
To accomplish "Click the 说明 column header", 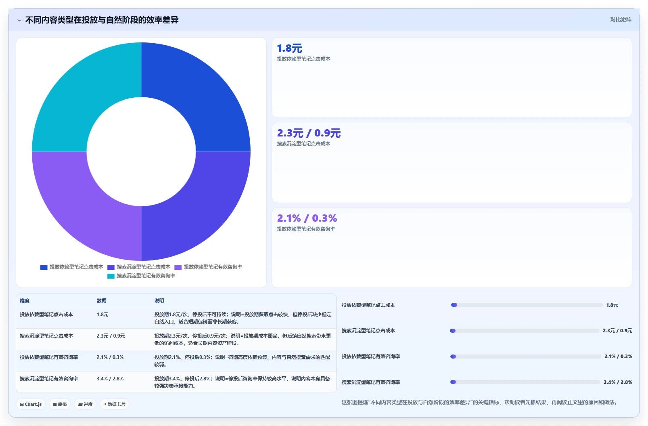I will pos(159,301).
